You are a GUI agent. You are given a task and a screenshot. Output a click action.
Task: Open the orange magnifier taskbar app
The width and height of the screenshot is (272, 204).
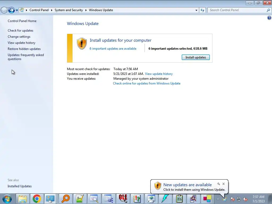66,199
